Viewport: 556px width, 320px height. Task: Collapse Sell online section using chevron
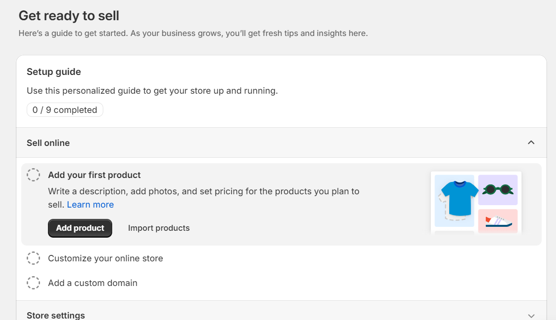531,142
